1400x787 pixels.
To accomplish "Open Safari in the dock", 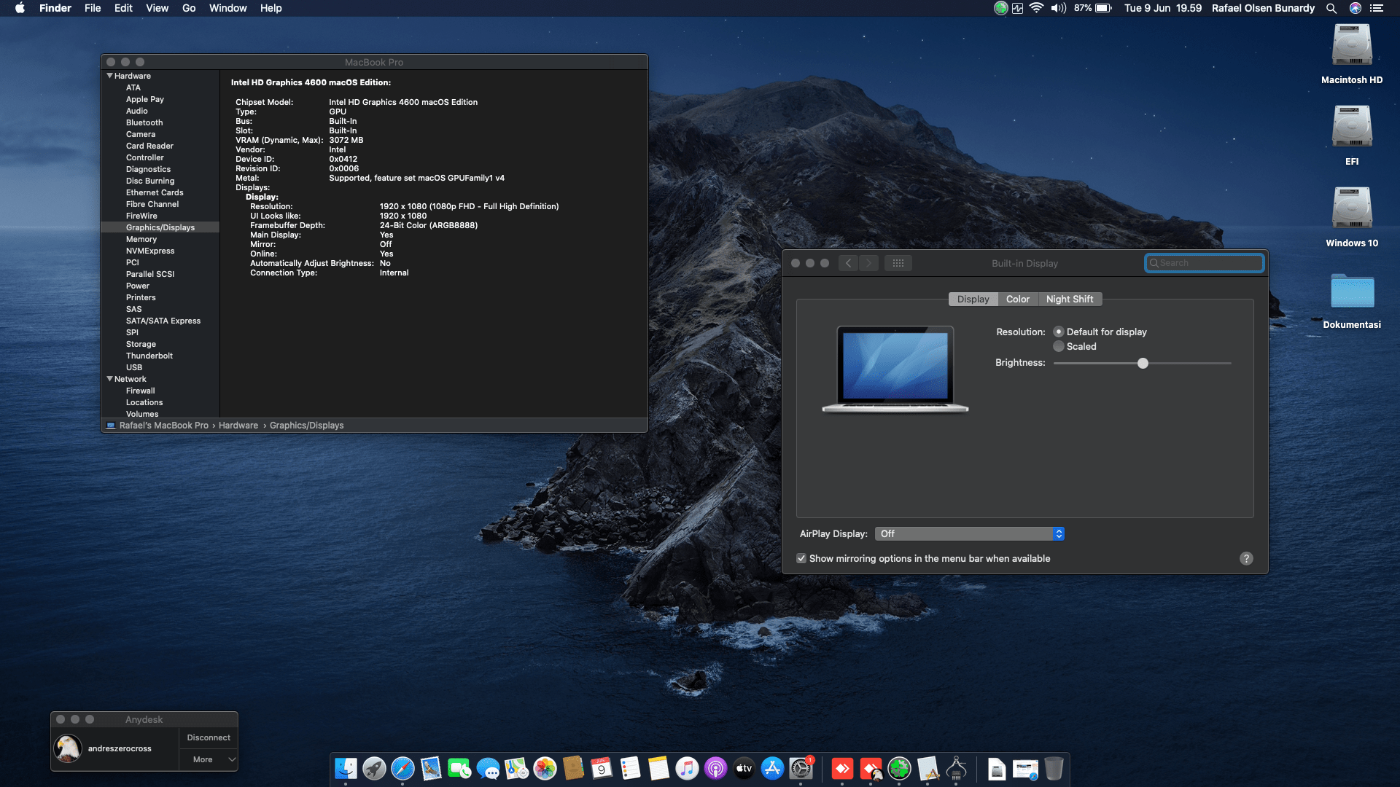I will point(402,768).
